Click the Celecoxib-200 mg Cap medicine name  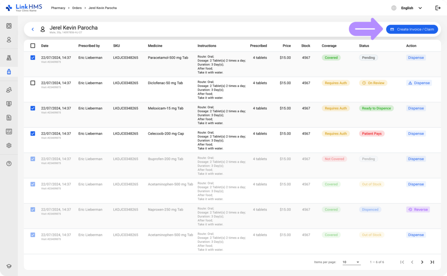pyautogui.click(x=166, y=133)
